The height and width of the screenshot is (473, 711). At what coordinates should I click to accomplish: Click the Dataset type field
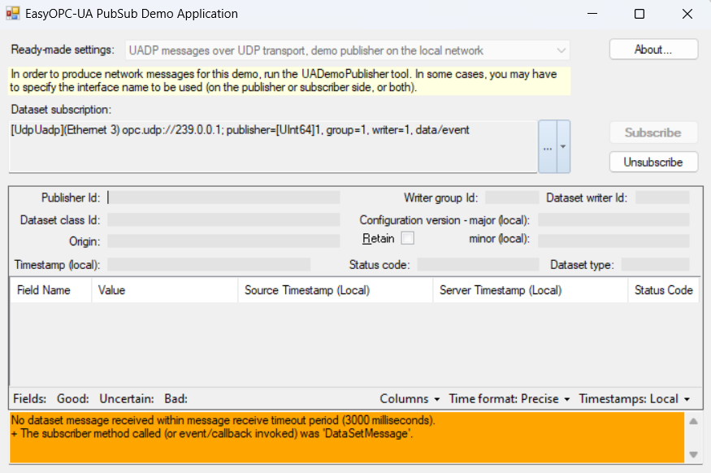coord(655,264)
